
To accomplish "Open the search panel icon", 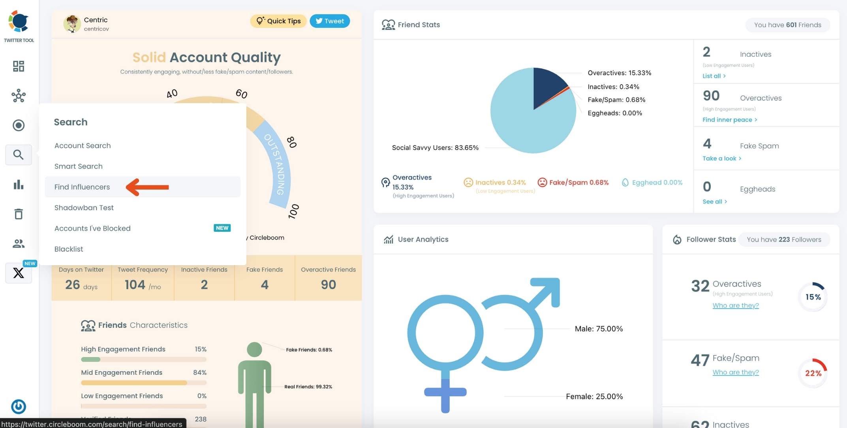I will click(18, 154).
